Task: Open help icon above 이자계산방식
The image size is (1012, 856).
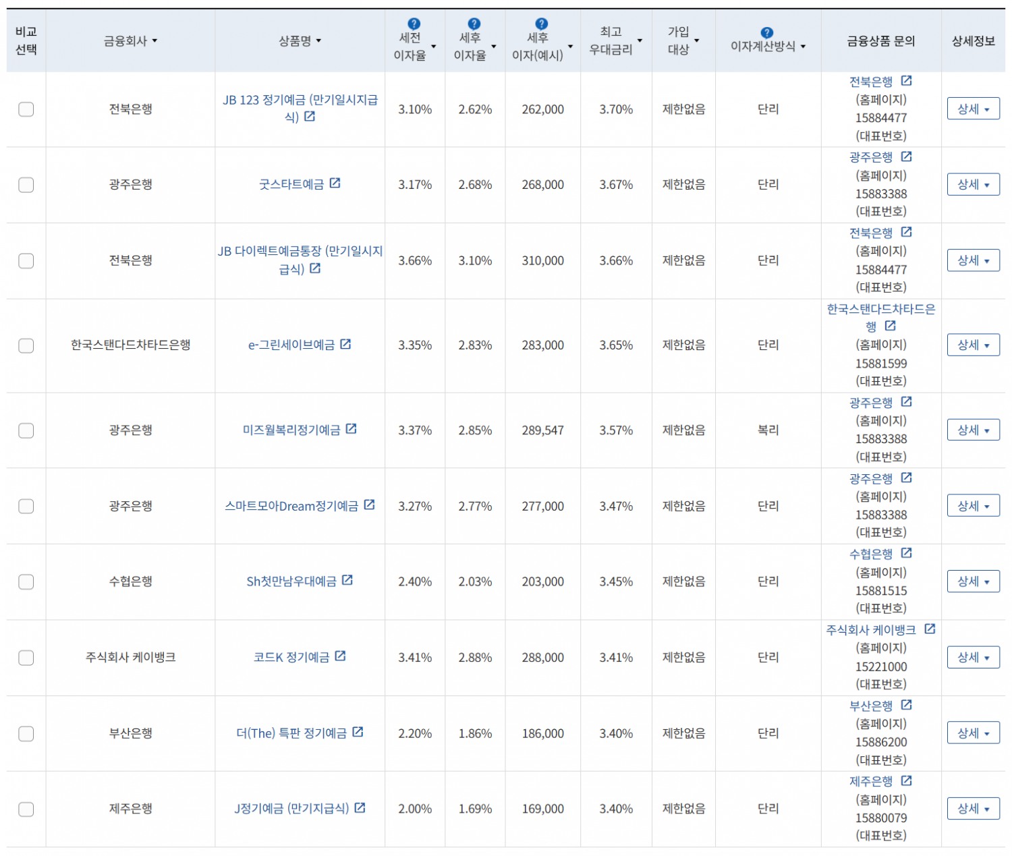Action: pyautogui.click(x=767, y=32)
